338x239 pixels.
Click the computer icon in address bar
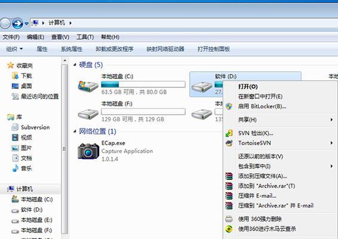[x=35, y=23]
